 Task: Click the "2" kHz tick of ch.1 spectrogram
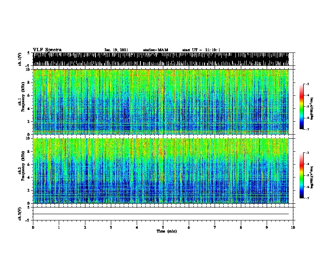click(29, 122)
